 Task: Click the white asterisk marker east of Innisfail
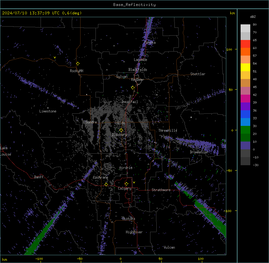point(157,95)
